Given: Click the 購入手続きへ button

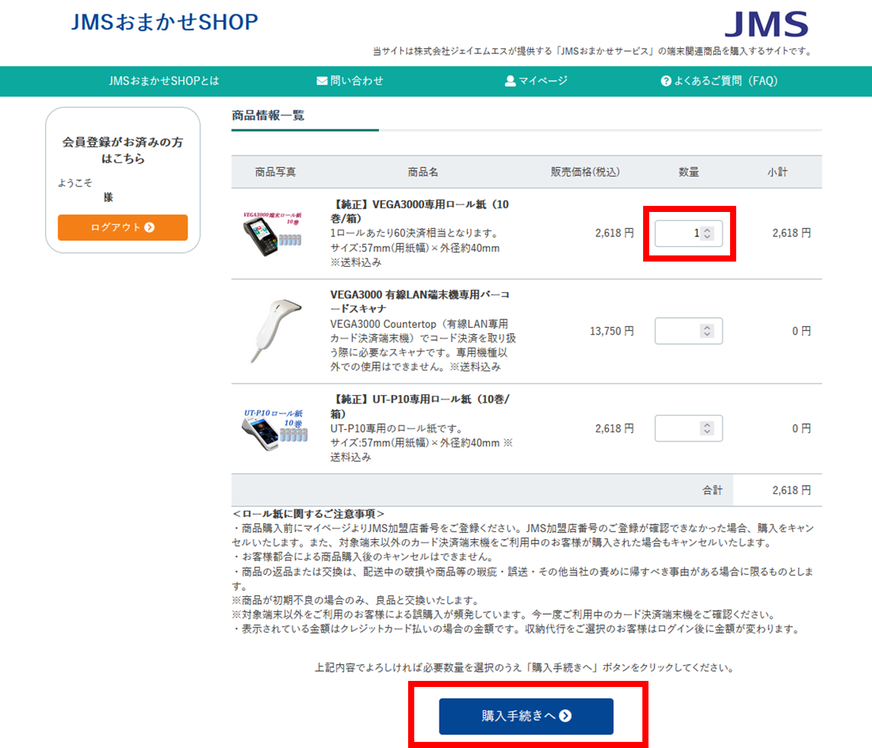Looking at the screenshot, I should (526, 716).
